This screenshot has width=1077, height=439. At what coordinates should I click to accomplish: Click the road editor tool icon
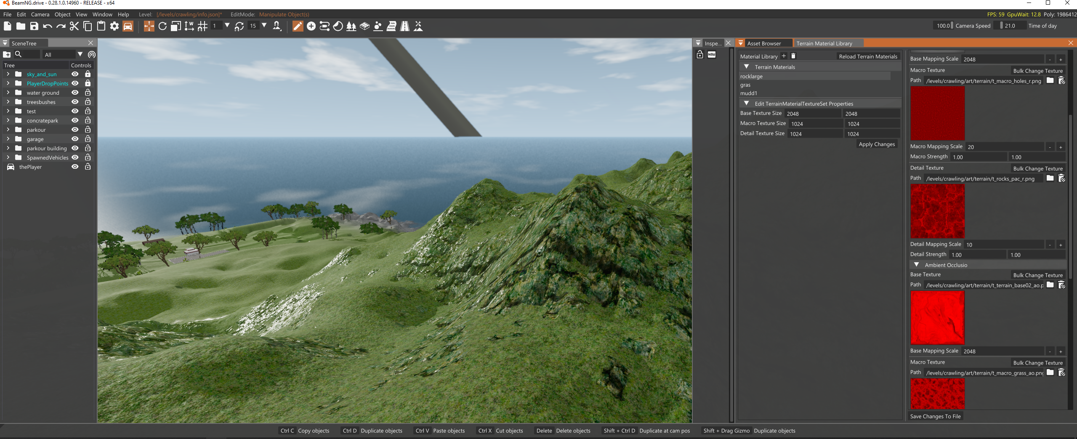pos(404,27)
